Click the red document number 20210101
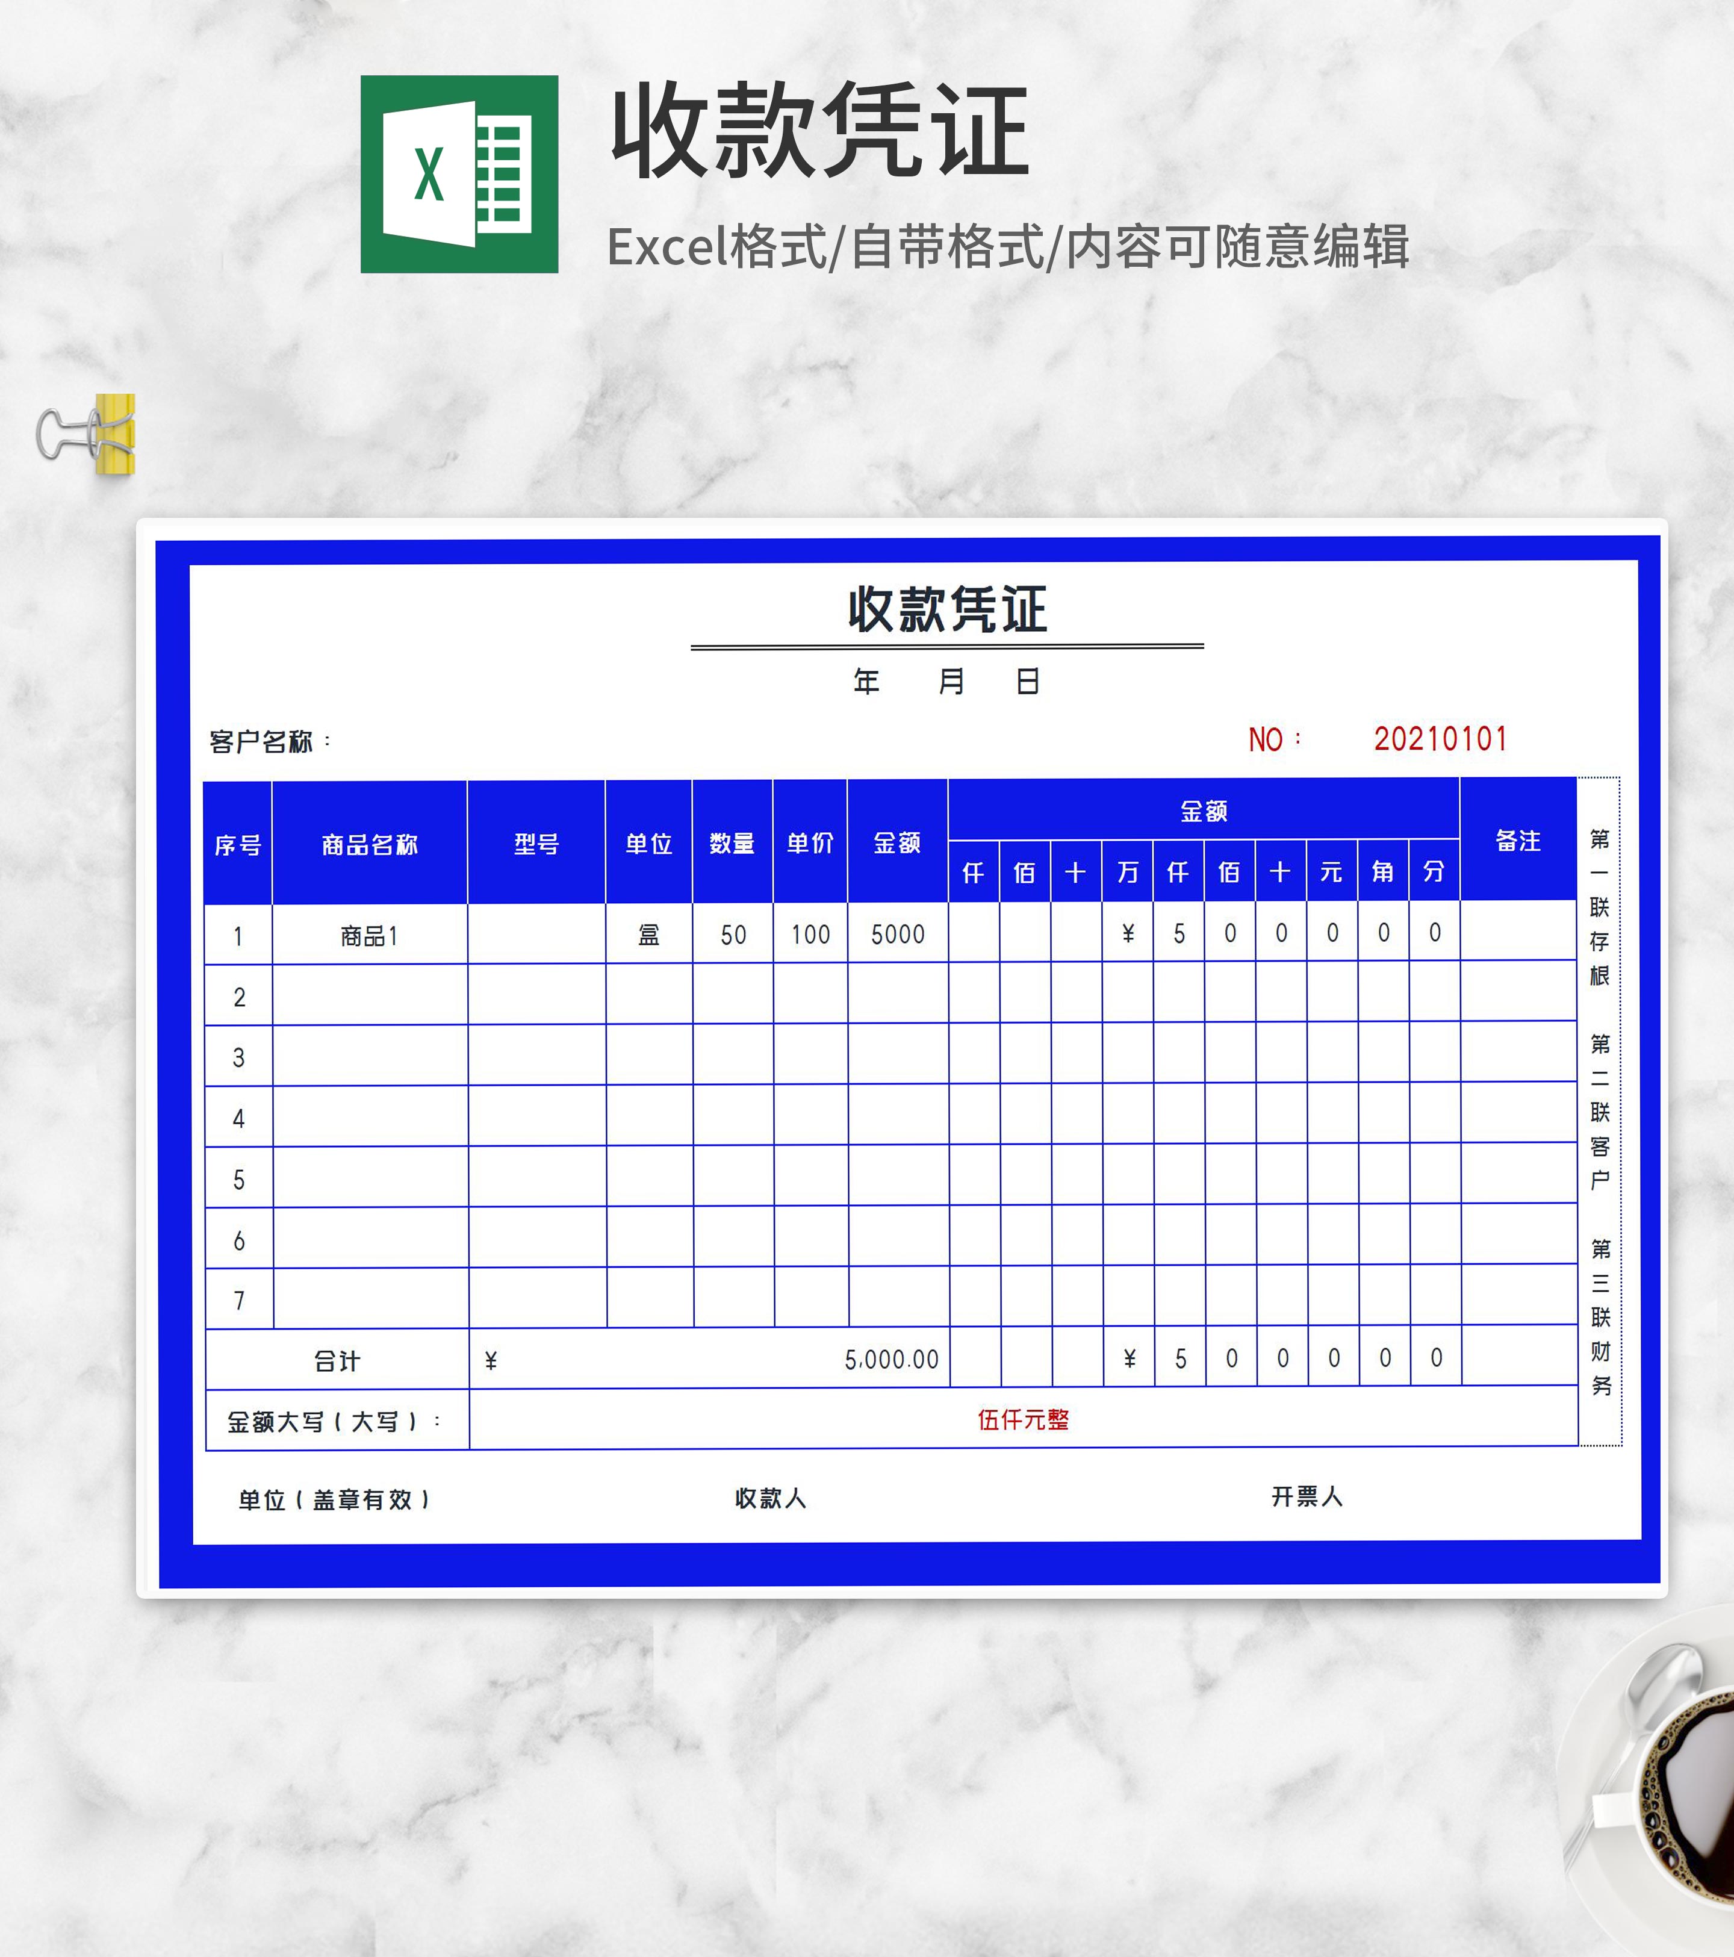Viewport: 1734px width, 1957px height. click(x=1442, y=739)
